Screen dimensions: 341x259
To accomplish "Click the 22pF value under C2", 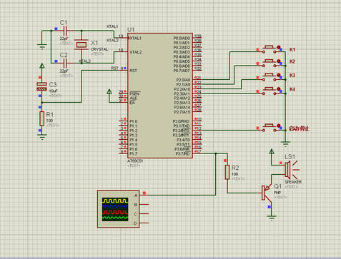I will tap(64, 71).
